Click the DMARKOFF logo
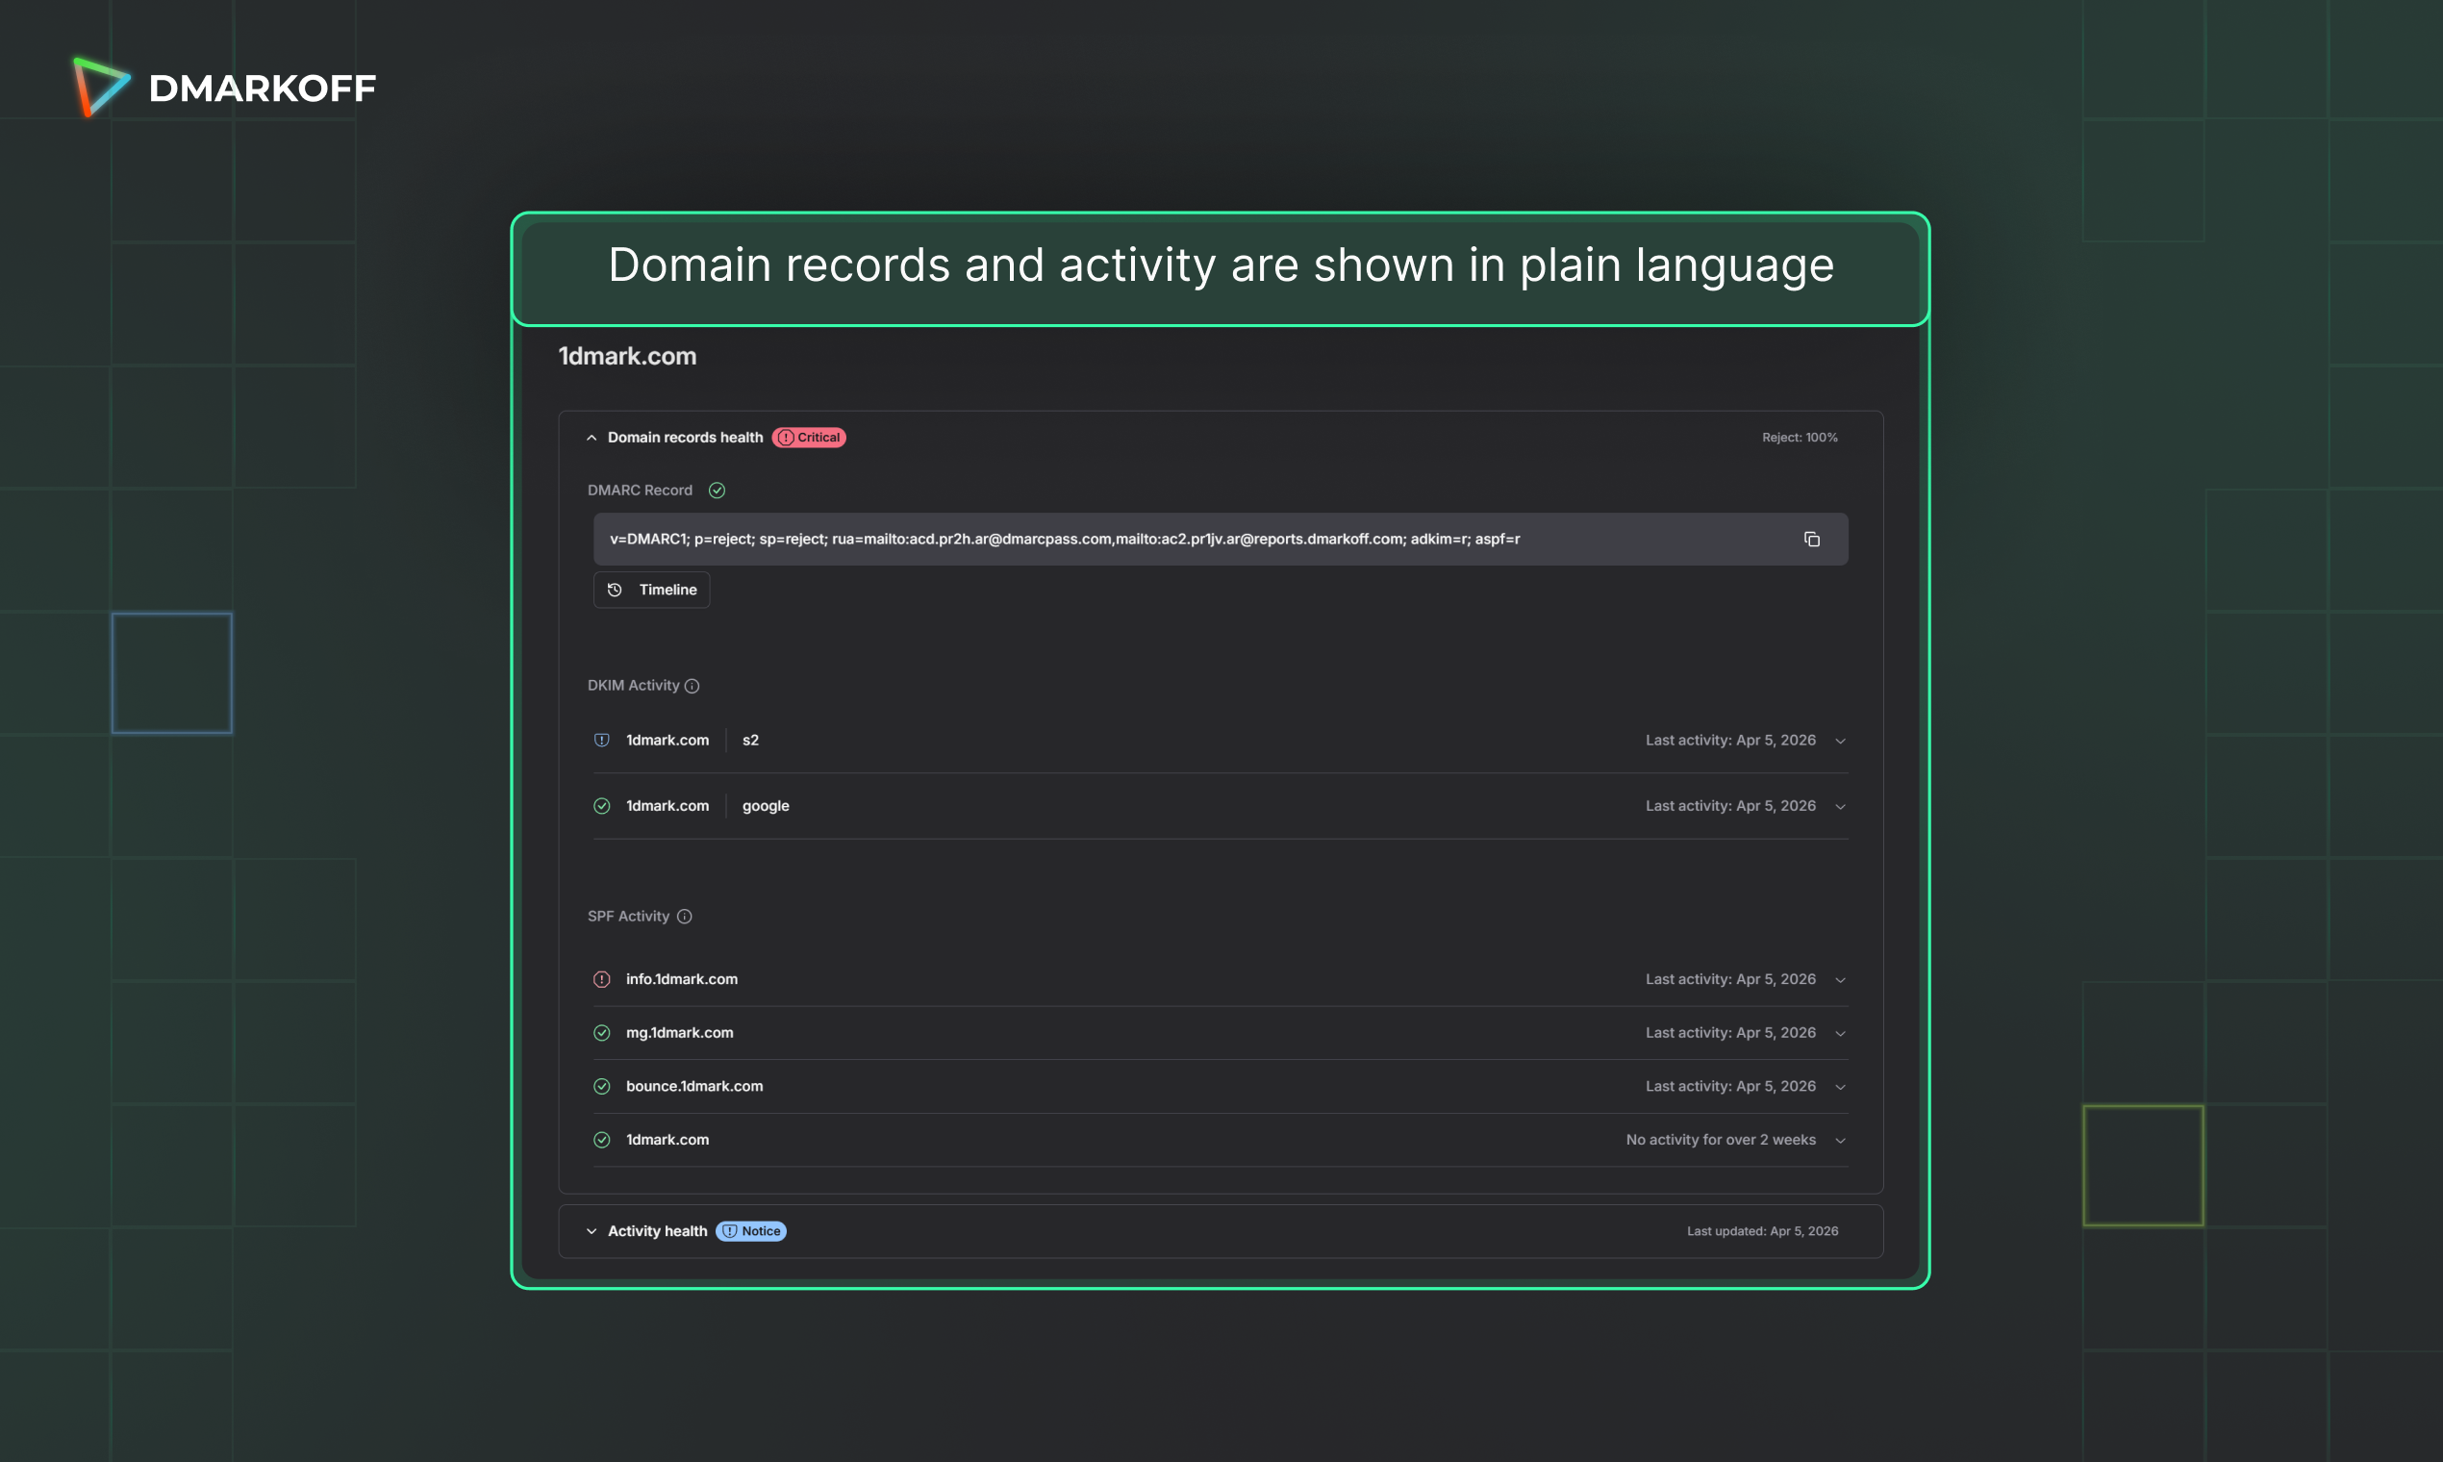2443x1462 pixels. (x=225, y=88)
